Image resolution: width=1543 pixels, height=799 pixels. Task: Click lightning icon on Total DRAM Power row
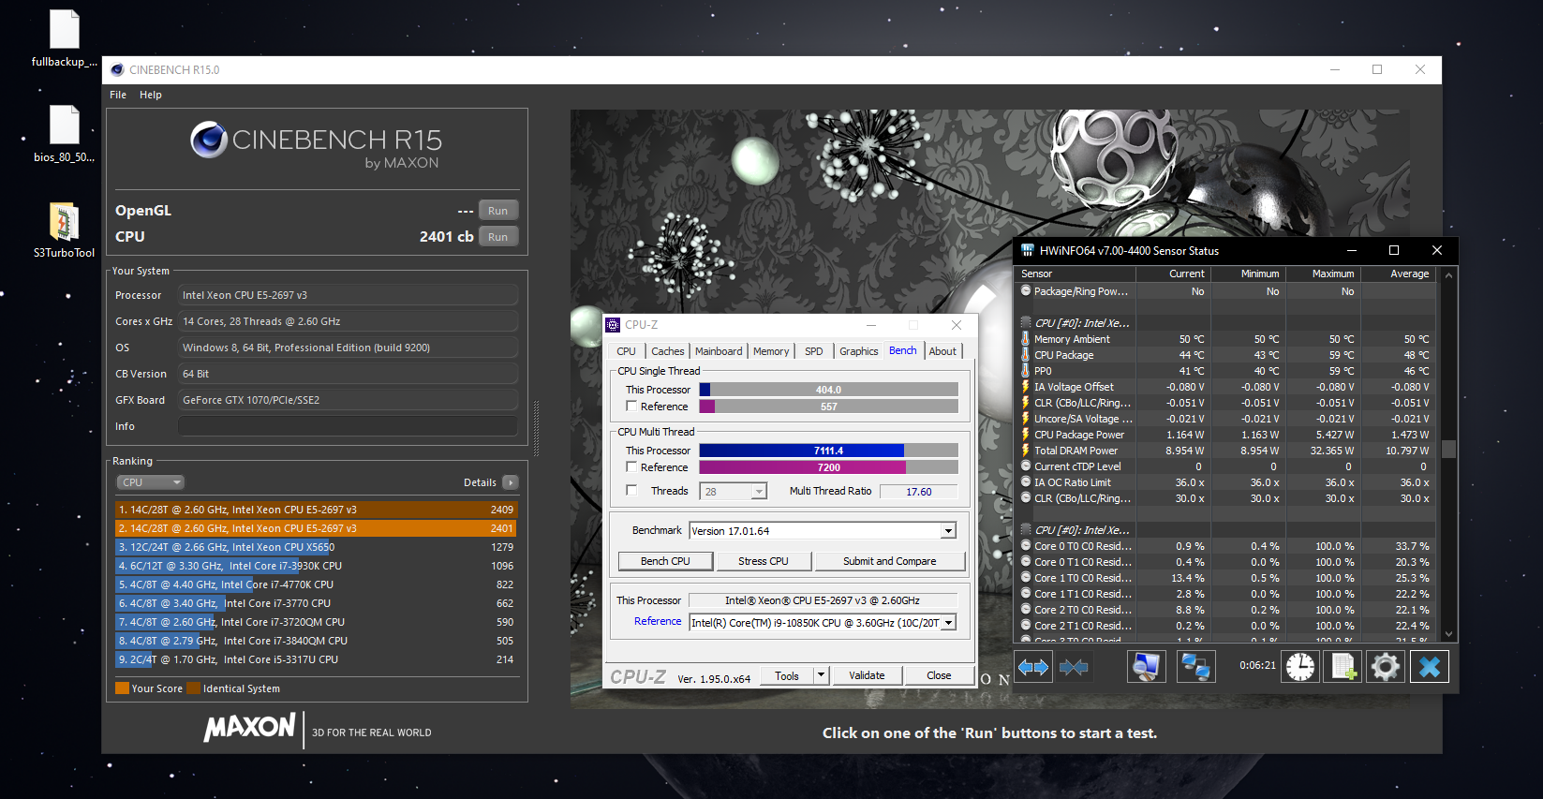click(x=1026, y=451)
